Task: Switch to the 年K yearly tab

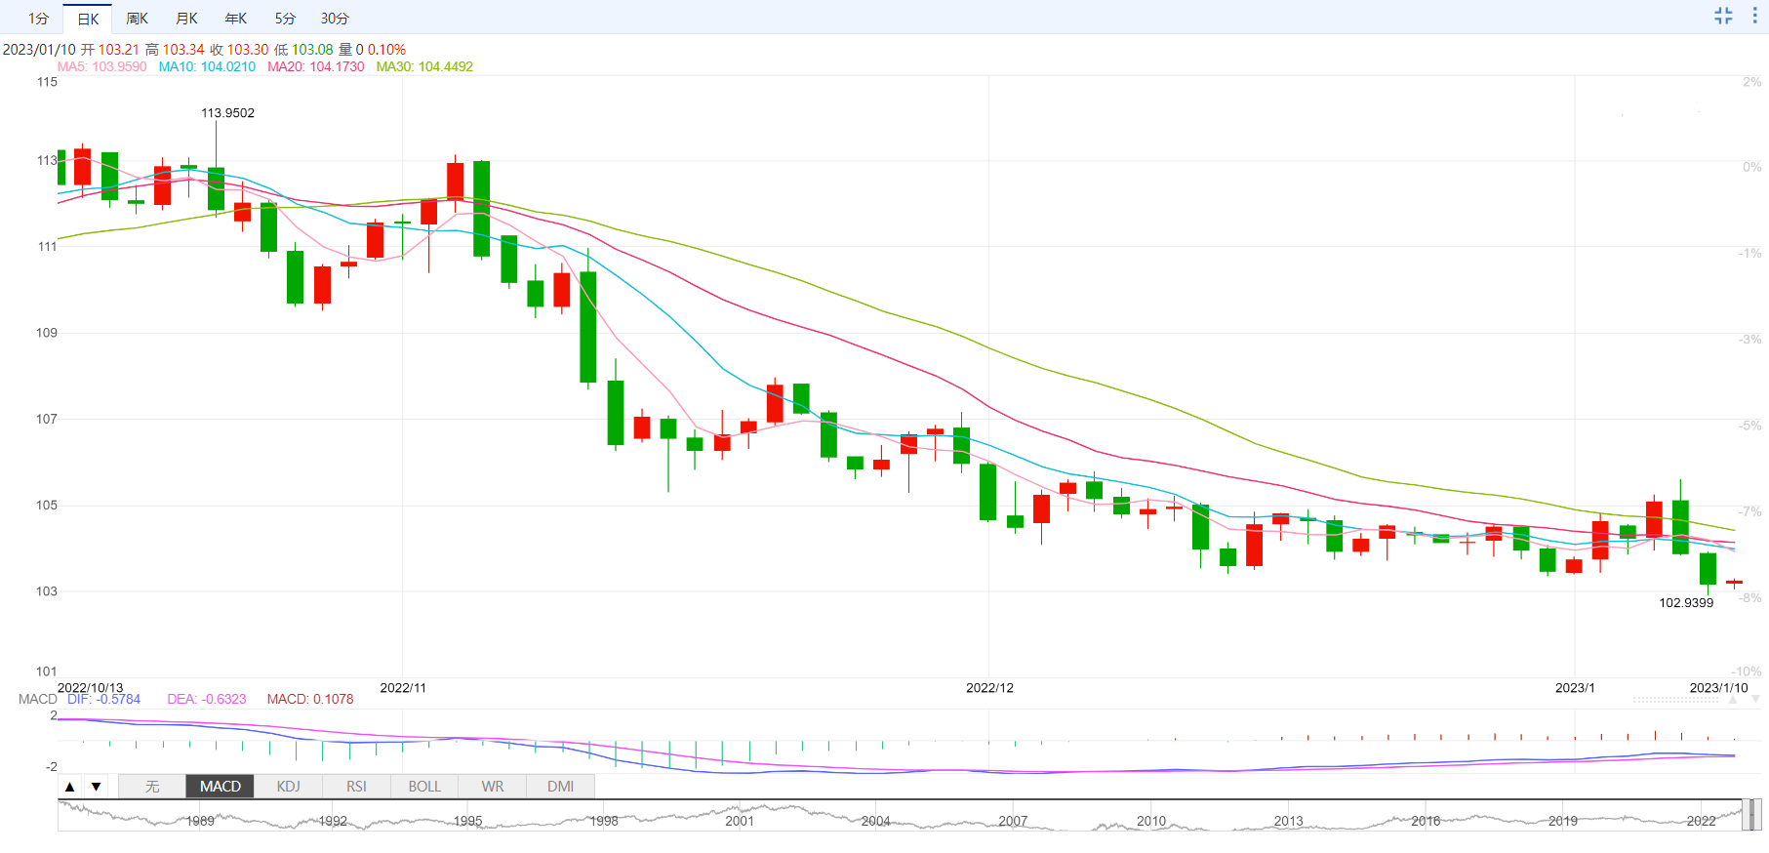Action: coord(236,19)
